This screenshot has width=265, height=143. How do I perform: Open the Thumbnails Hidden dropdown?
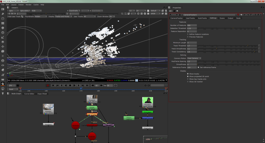tap(41, 16)
